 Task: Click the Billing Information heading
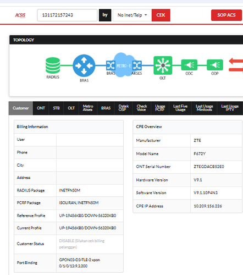32,127
